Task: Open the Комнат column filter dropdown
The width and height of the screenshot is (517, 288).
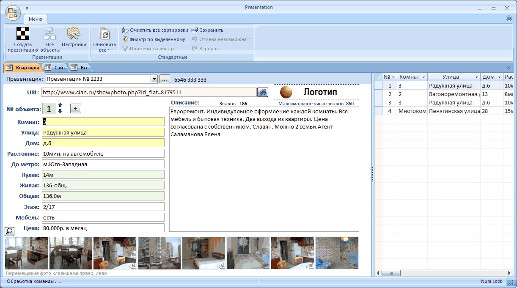Action: pyautogui.click(x=423, y=77)
